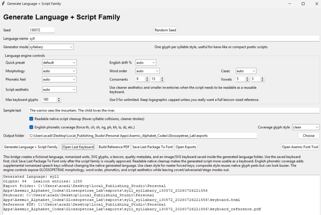Click the window maximize button

pyautogui.click(x=303, y=4)
